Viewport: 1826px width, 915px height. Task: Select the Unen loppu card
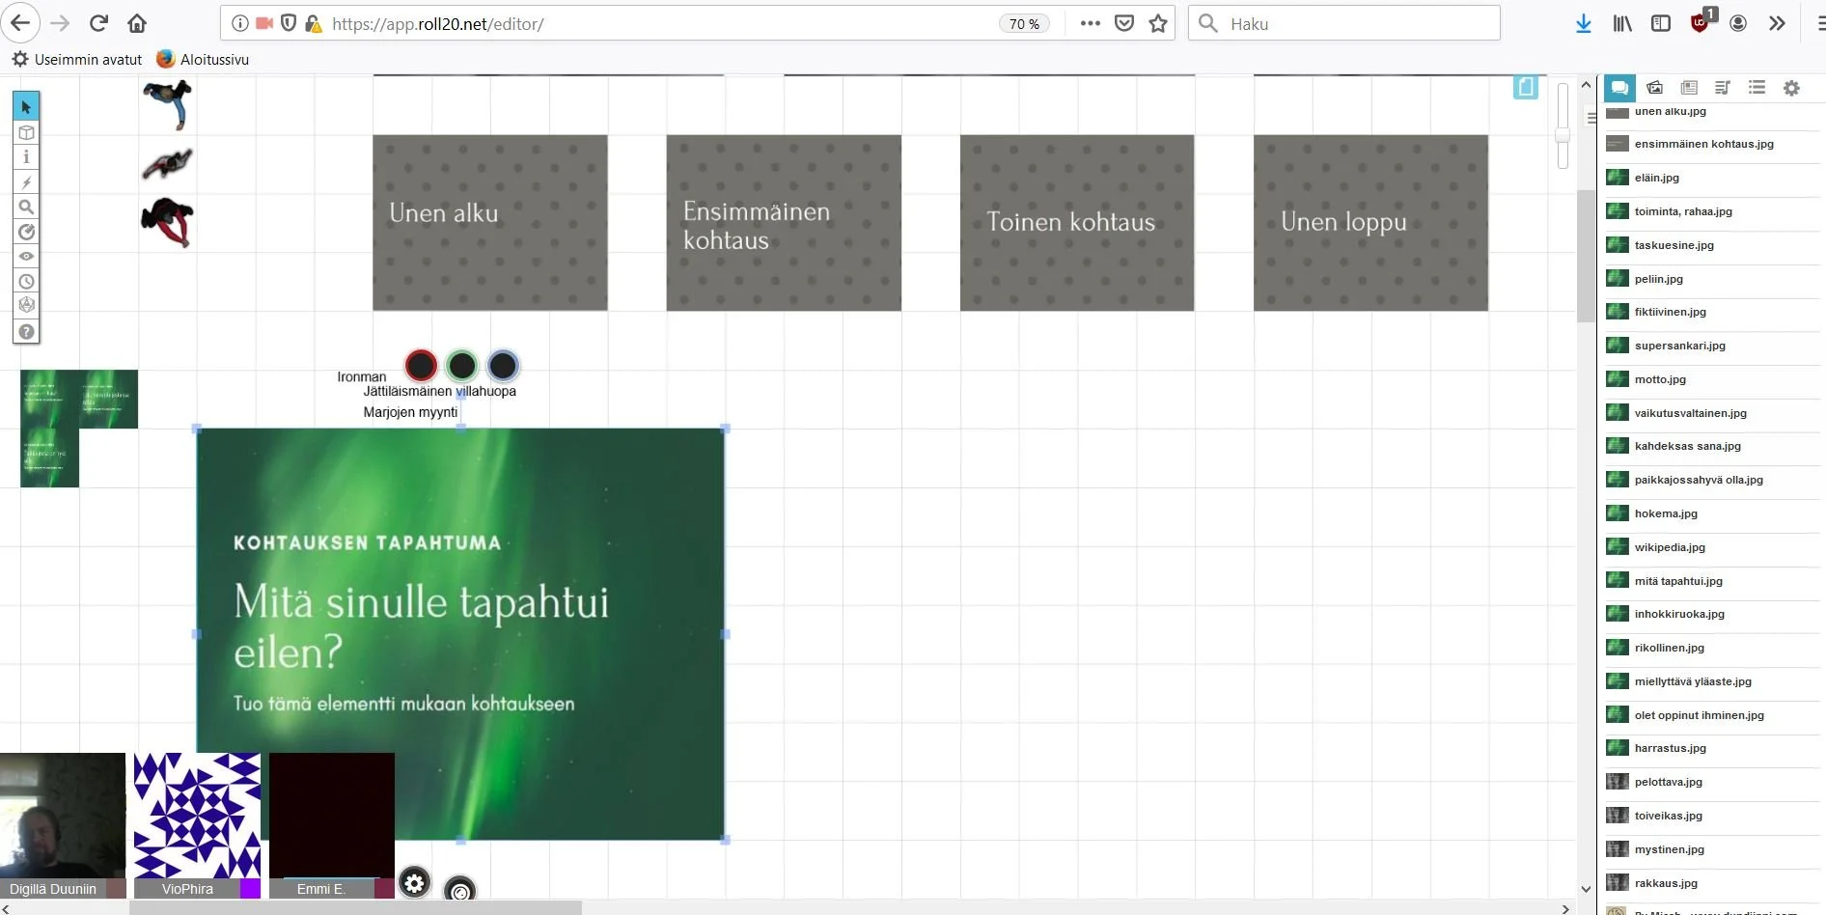coord(1370,222)
